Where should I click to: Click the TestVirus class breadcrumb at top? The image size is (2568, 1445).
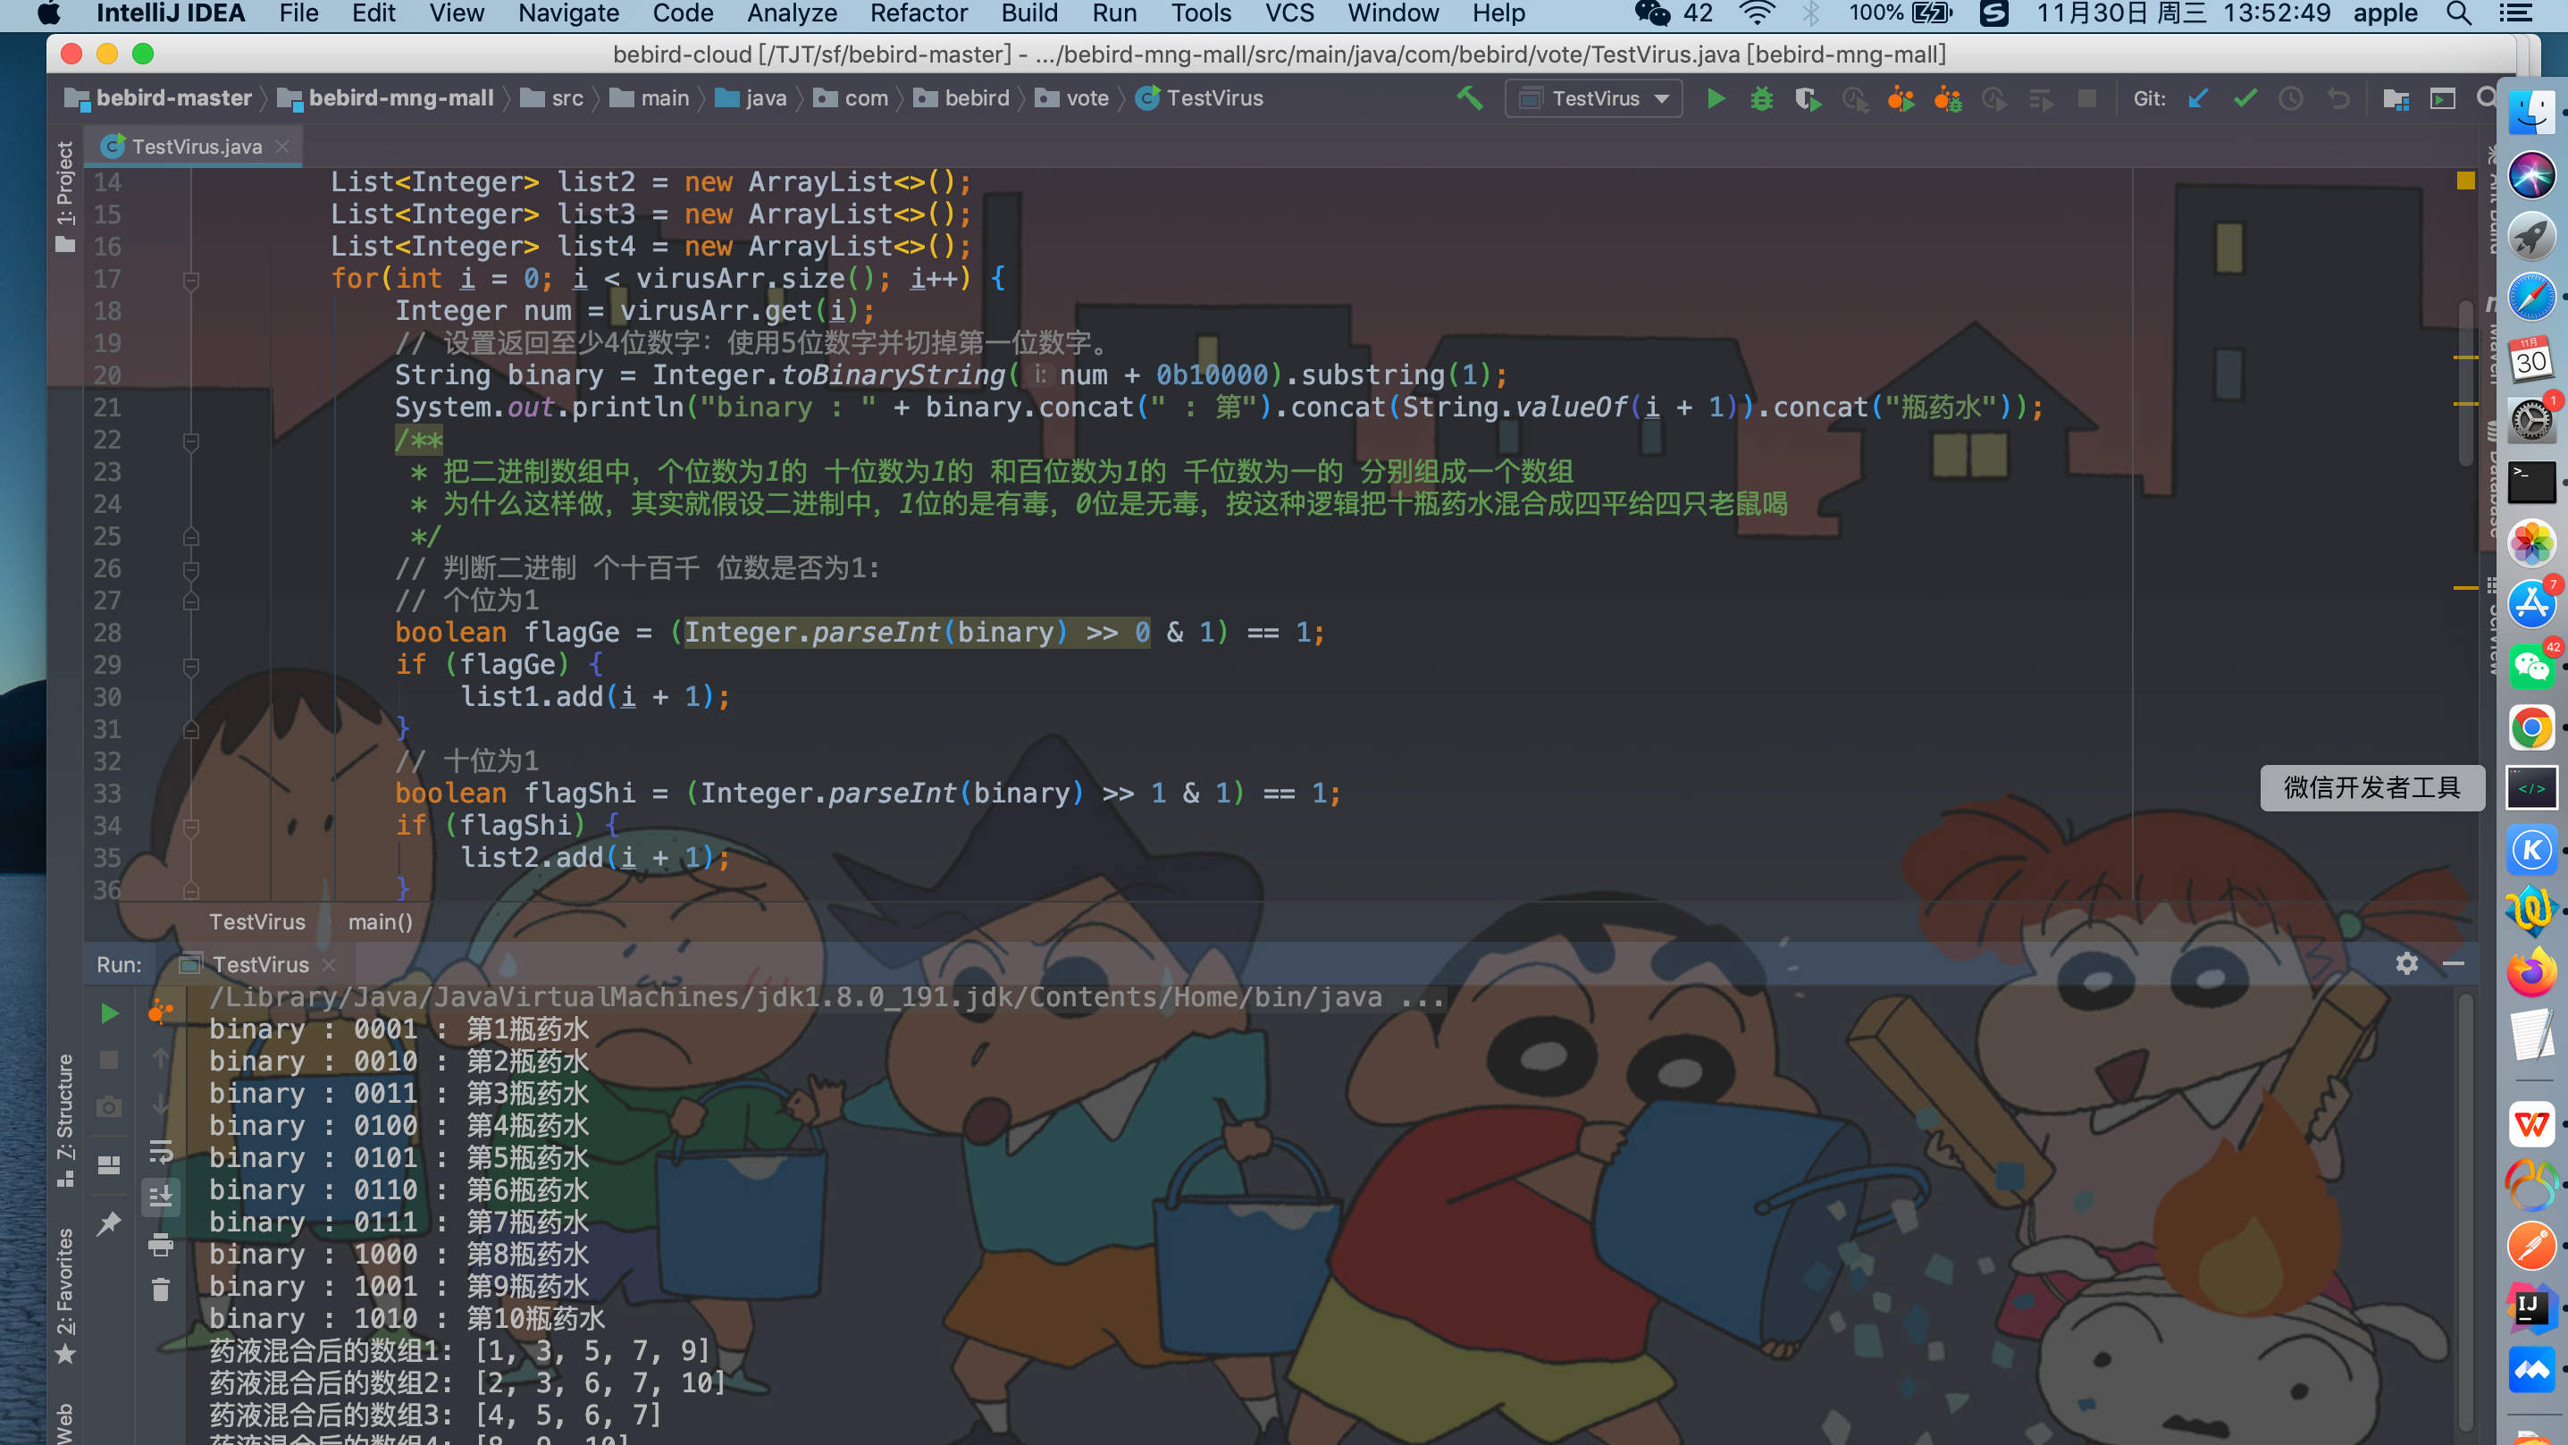(x=1200, y=97)
